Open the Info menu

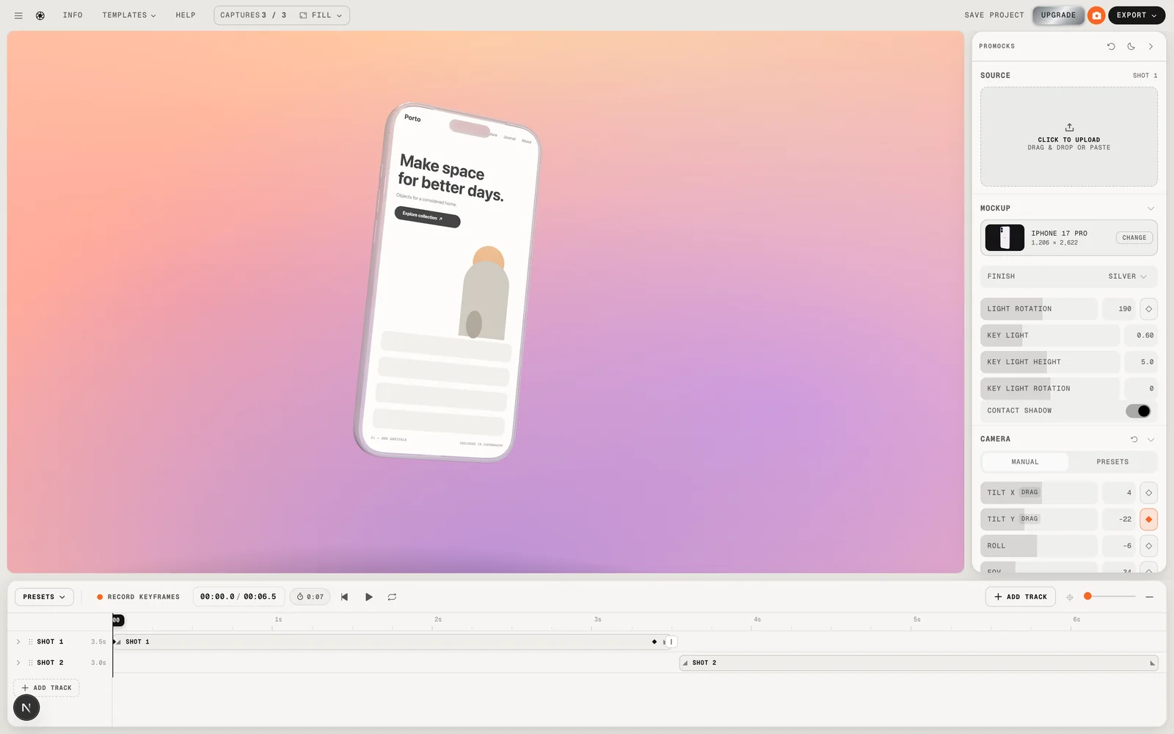(73, 15)
